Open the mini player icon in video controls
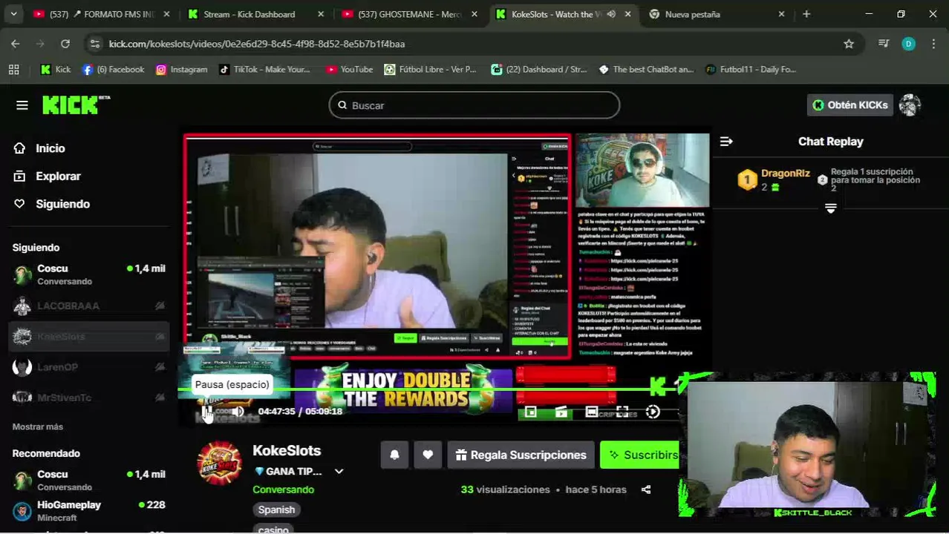Image resolution: width=949 pixels, height=534 pixels. tap(531, 412)
